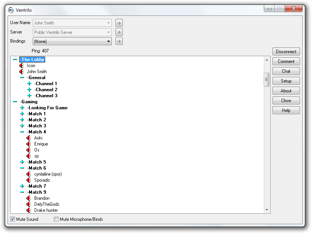This screenshot has height=234, width=312.
Task: Click the scroll down arrow of channel list
Action: point(267,210)
